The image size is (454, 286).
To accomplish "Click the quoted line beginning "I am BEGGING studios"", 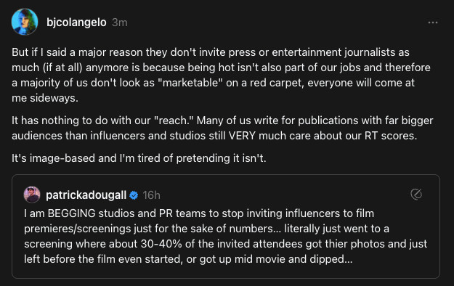I will coord(199,213).
